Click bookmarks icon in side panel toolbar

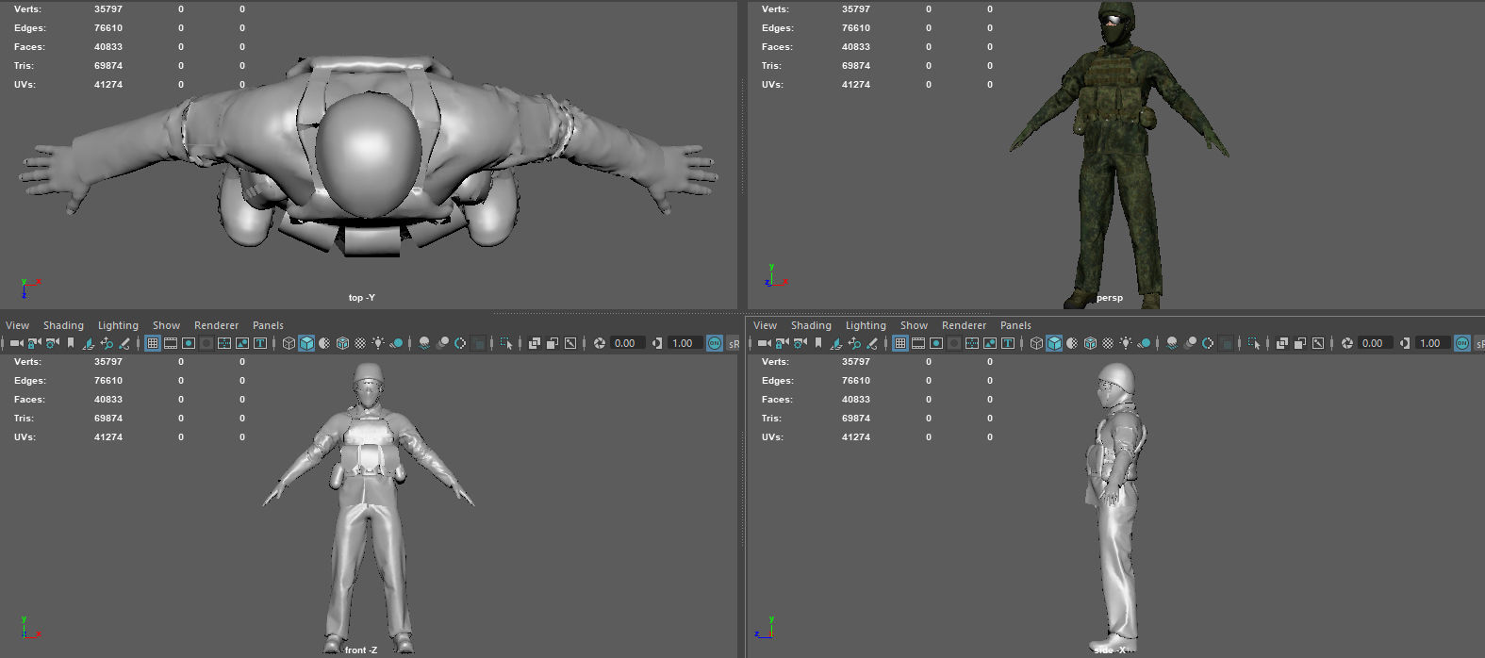(818, 343)
